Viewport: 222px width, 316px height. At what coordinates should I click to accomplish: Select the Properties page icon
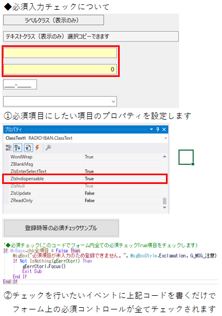28,148
